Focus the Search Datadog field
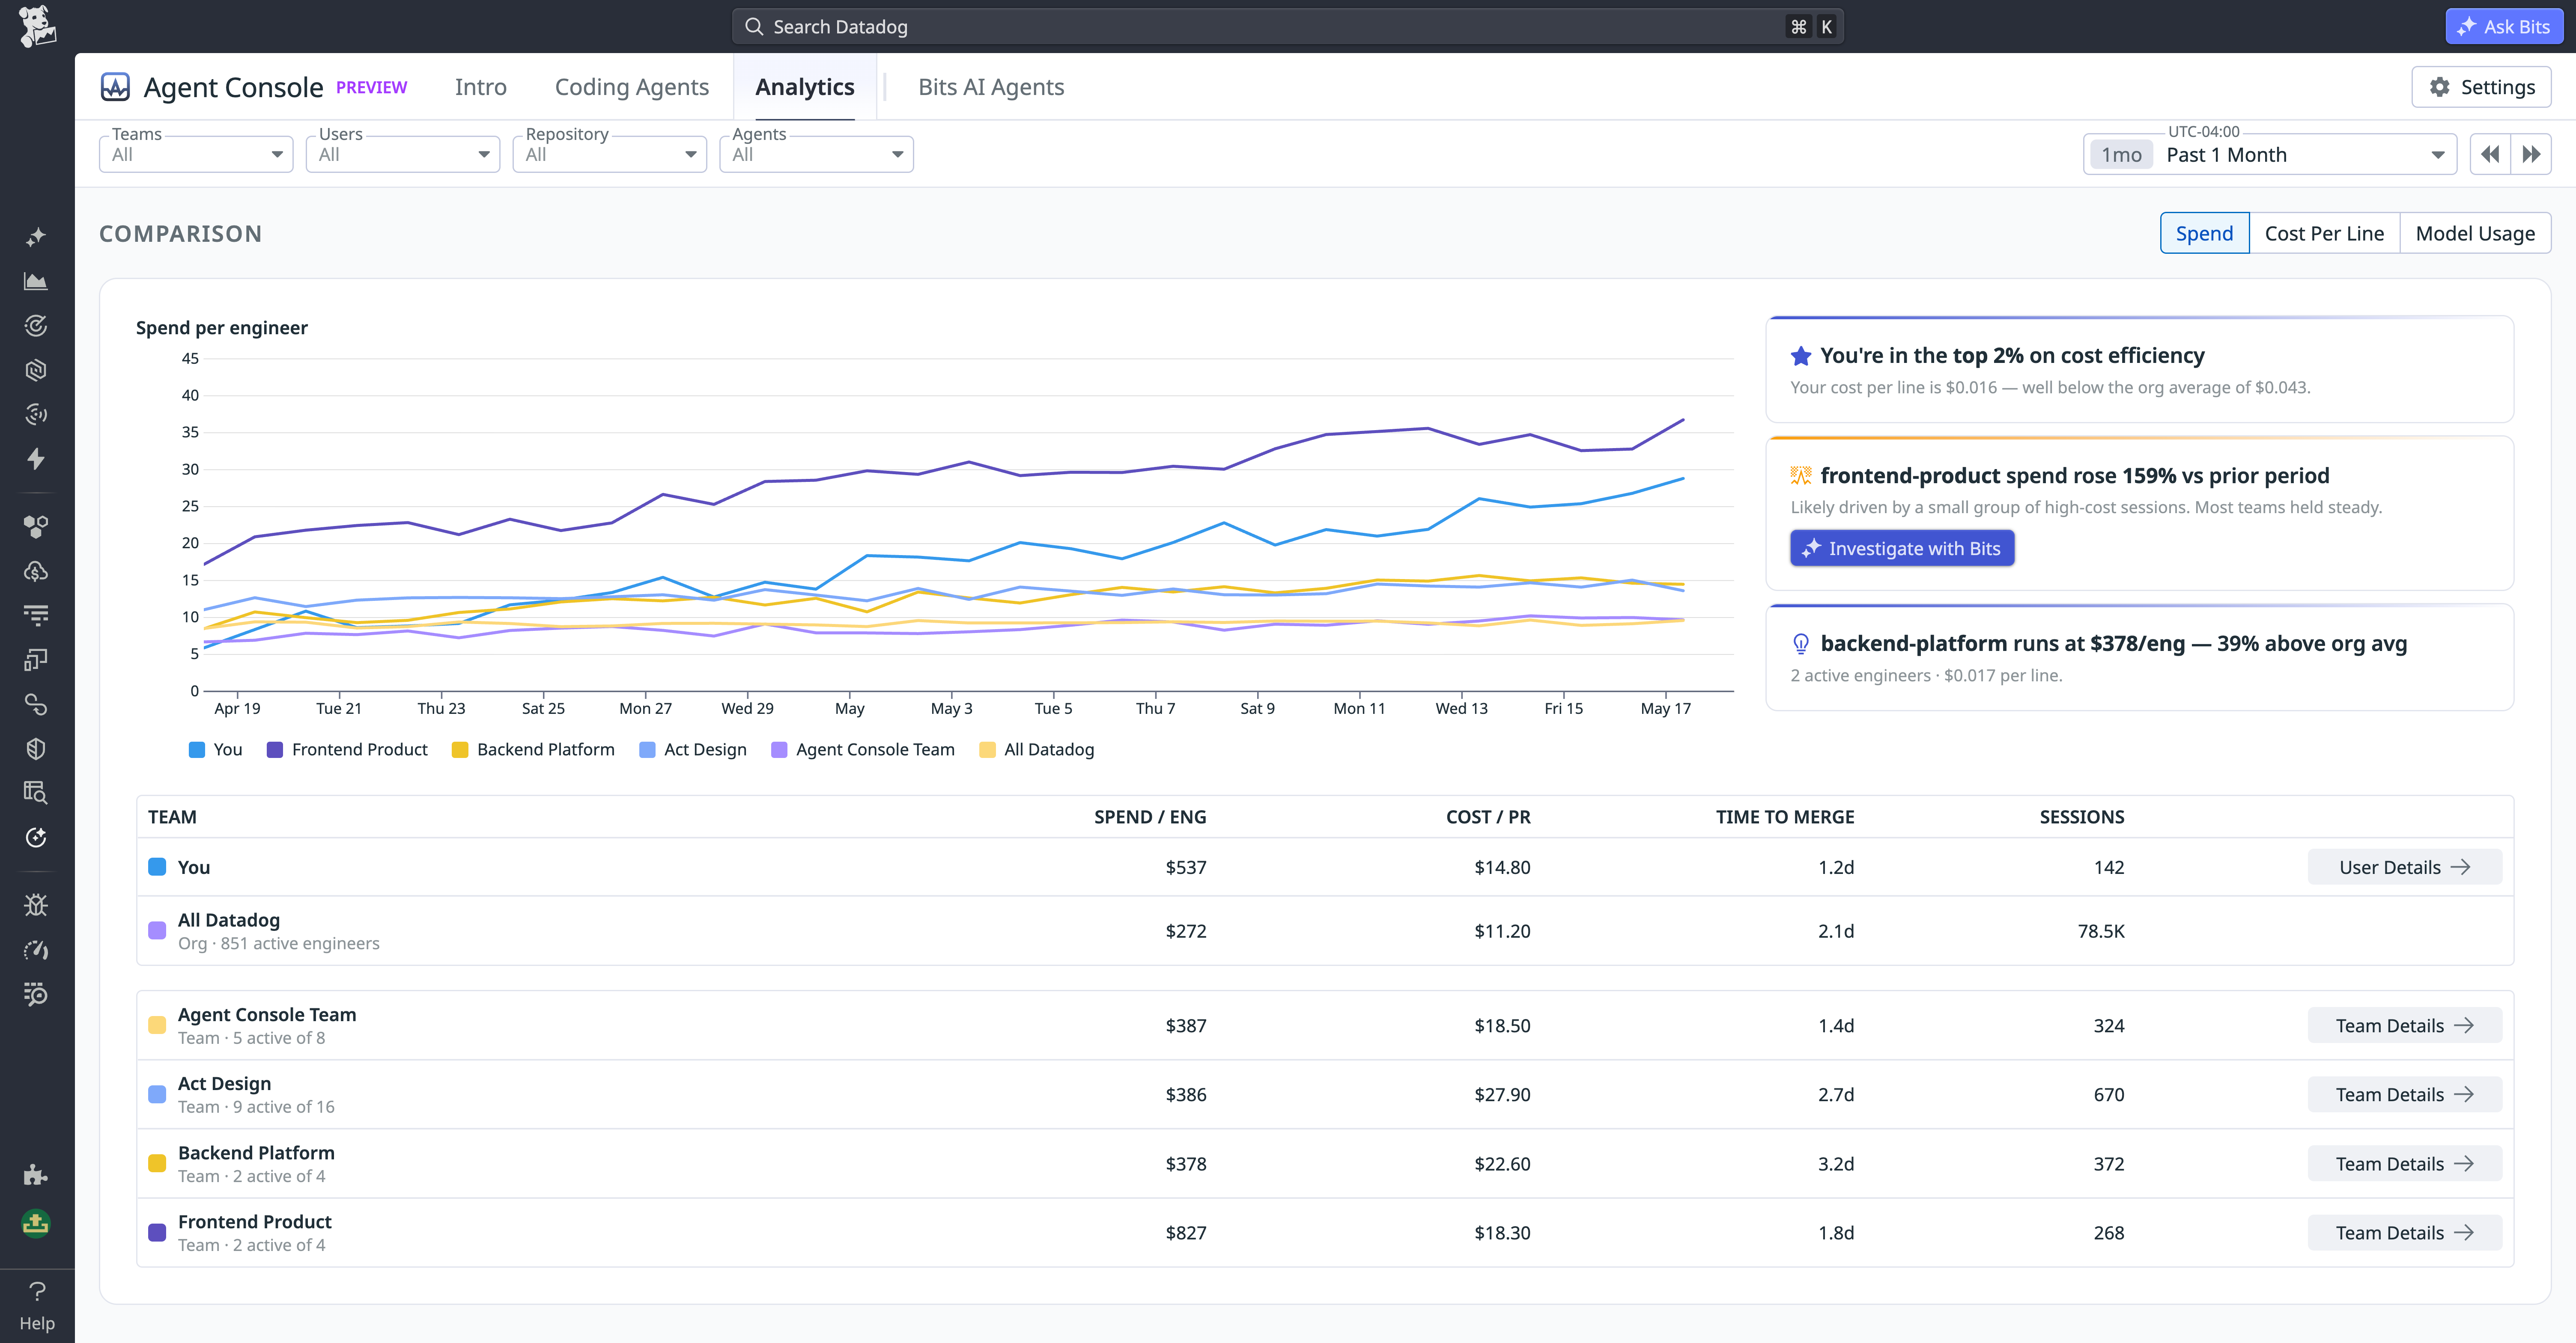Screen dimensions: 2576x1343 tap(1288, 26)
